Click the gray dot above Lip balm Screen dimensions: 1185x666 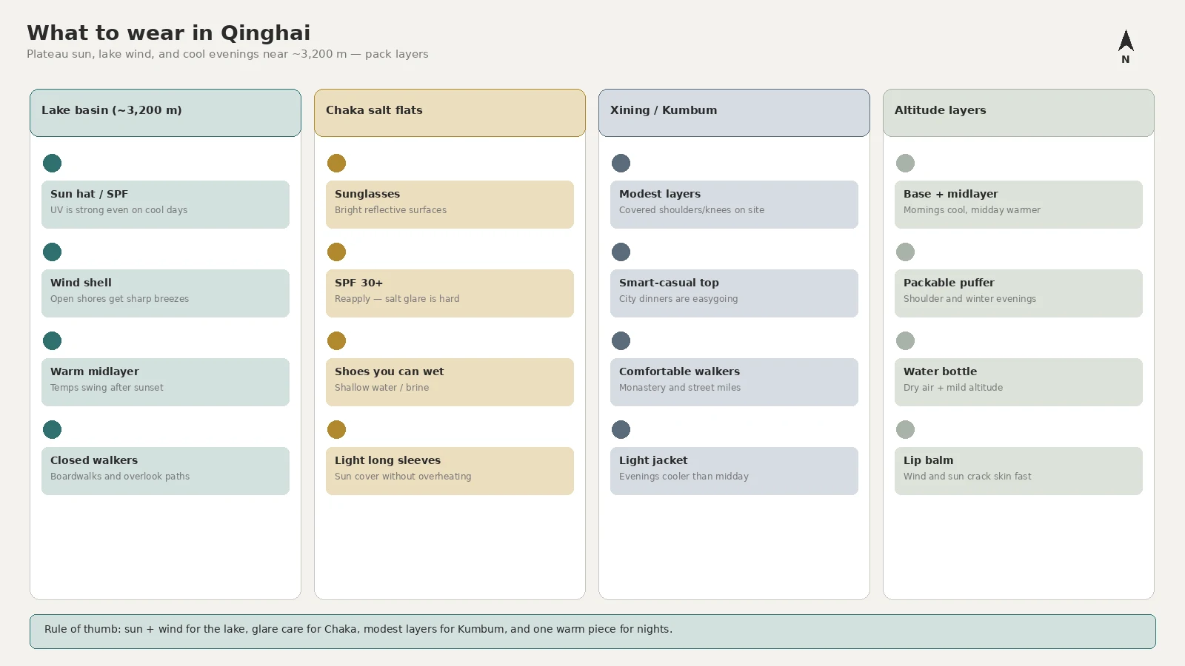point(905,429)
